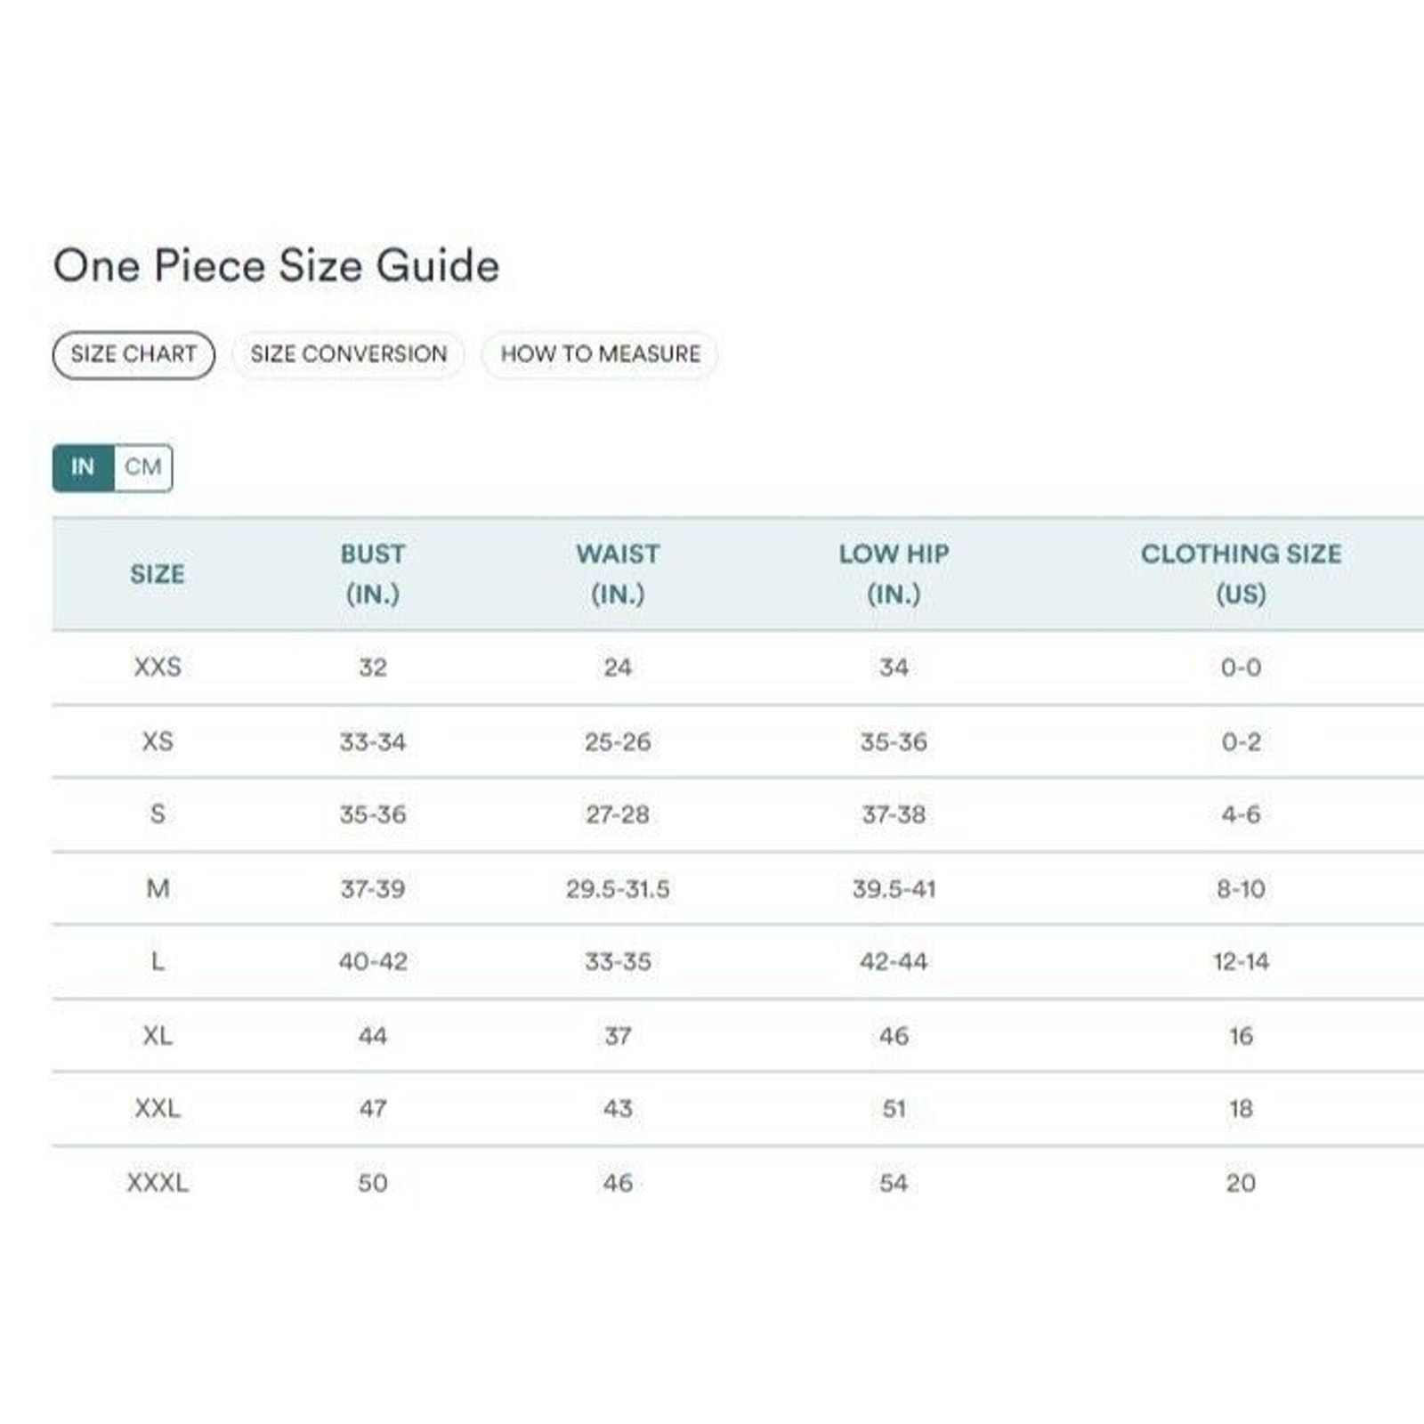Select the XS size row label

tap(158, 741)
